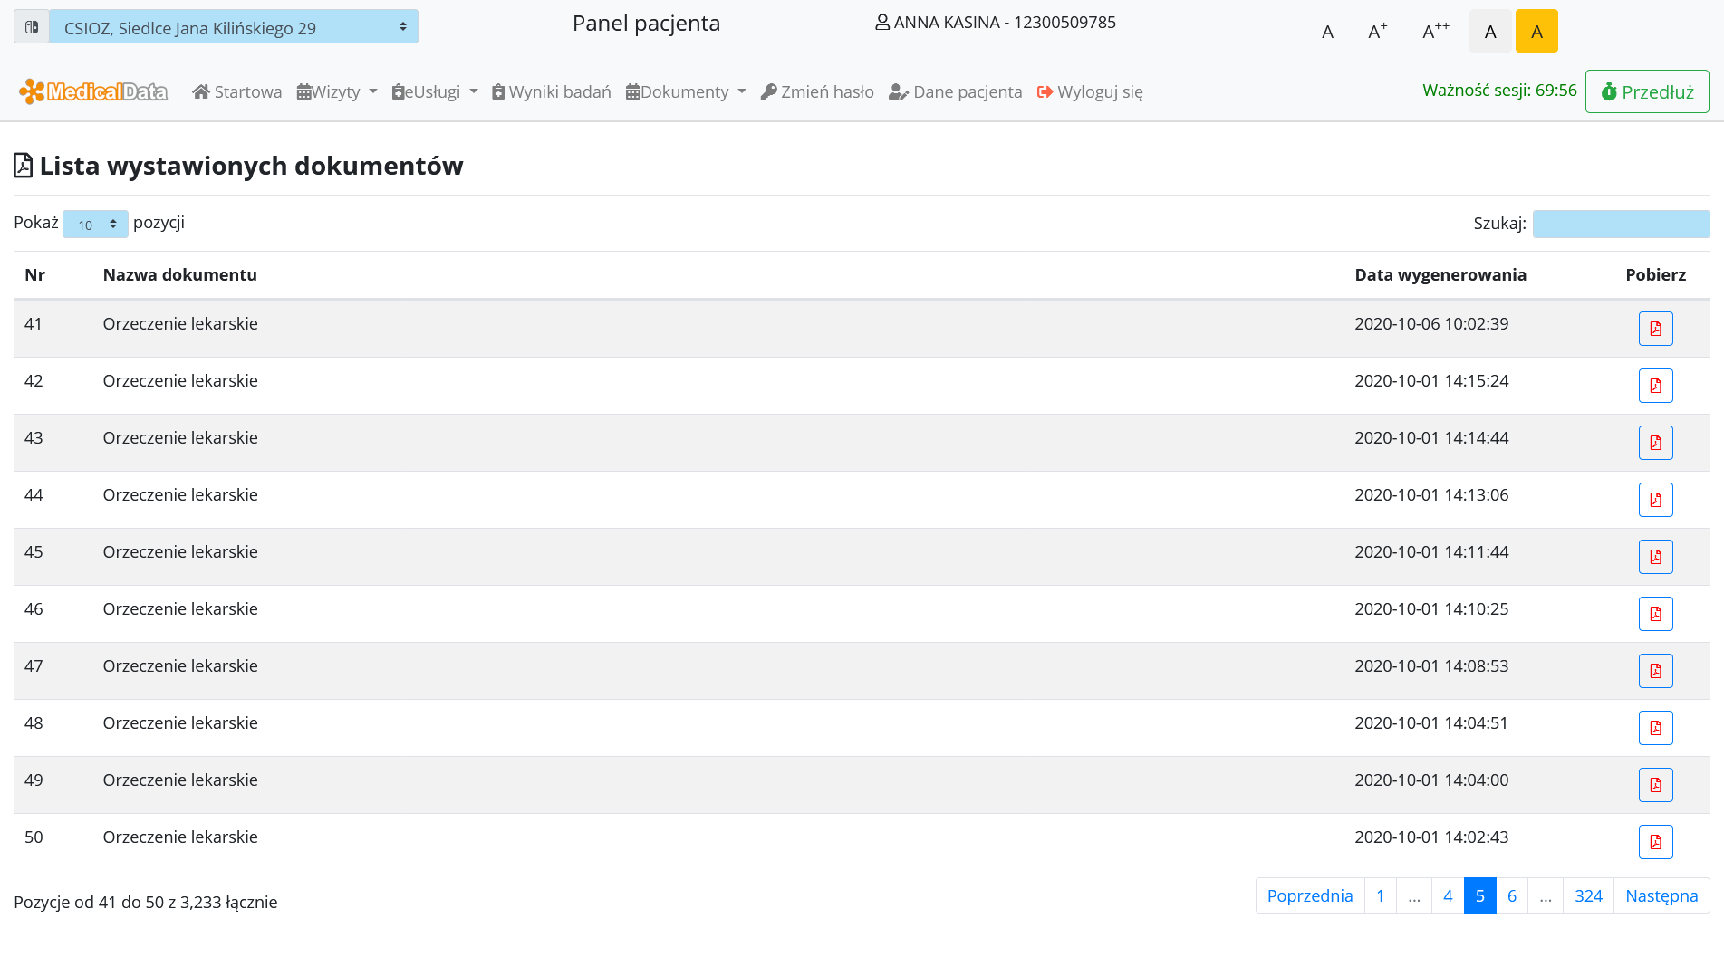Click the Szukaj search field

pos(1620,224)
